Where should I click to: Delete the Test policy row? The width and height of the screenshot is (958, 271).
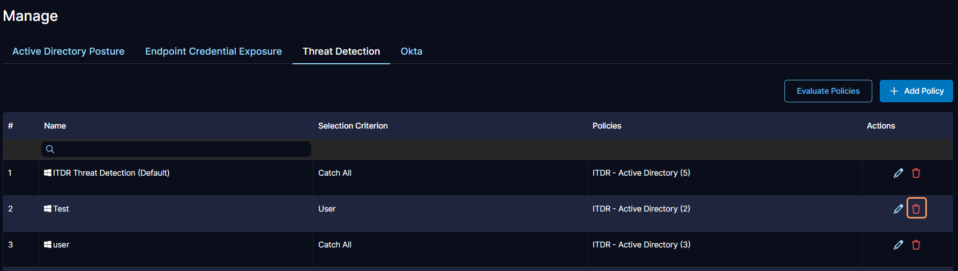[916, 209]
